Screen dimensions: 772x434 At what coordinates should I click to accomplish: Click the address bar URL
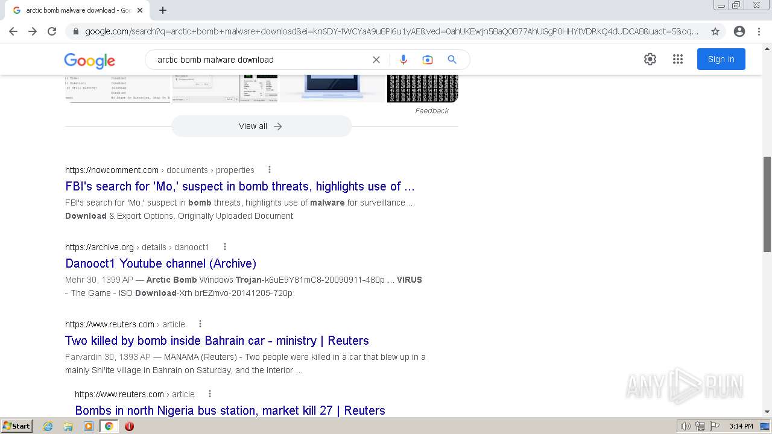coord(392,31)
